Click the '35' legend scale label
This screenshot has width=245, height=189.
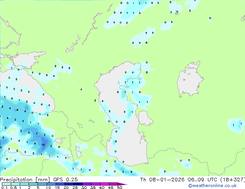pyautogui.click(x=93, y=187)
